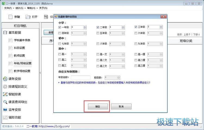Image resolution: width=204 pixels, height=130 pixels.
Task: Collapse the sidebar with the splitter arrow
Action: pos(40,73)
